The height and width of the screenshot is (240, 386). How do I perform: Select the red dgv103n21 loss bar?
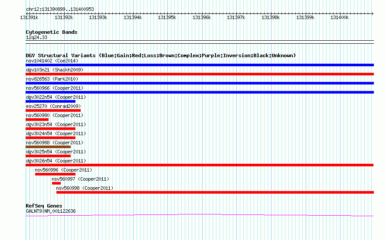click(200, 74)
